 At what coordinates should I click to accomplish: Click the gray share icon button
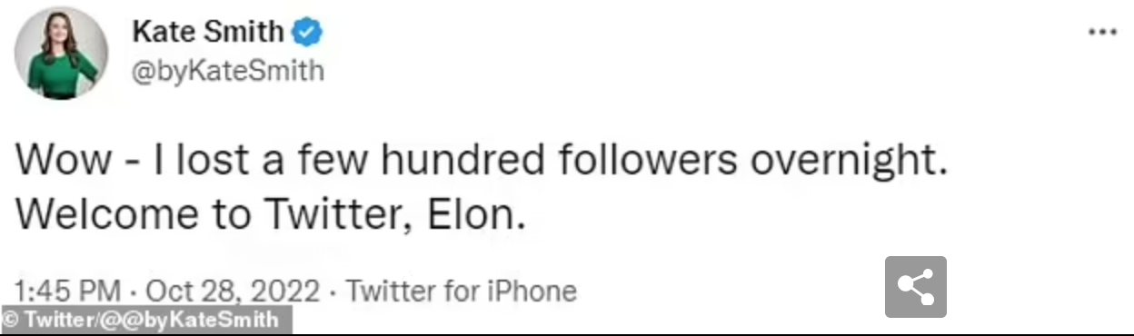[x=916, y=287]
